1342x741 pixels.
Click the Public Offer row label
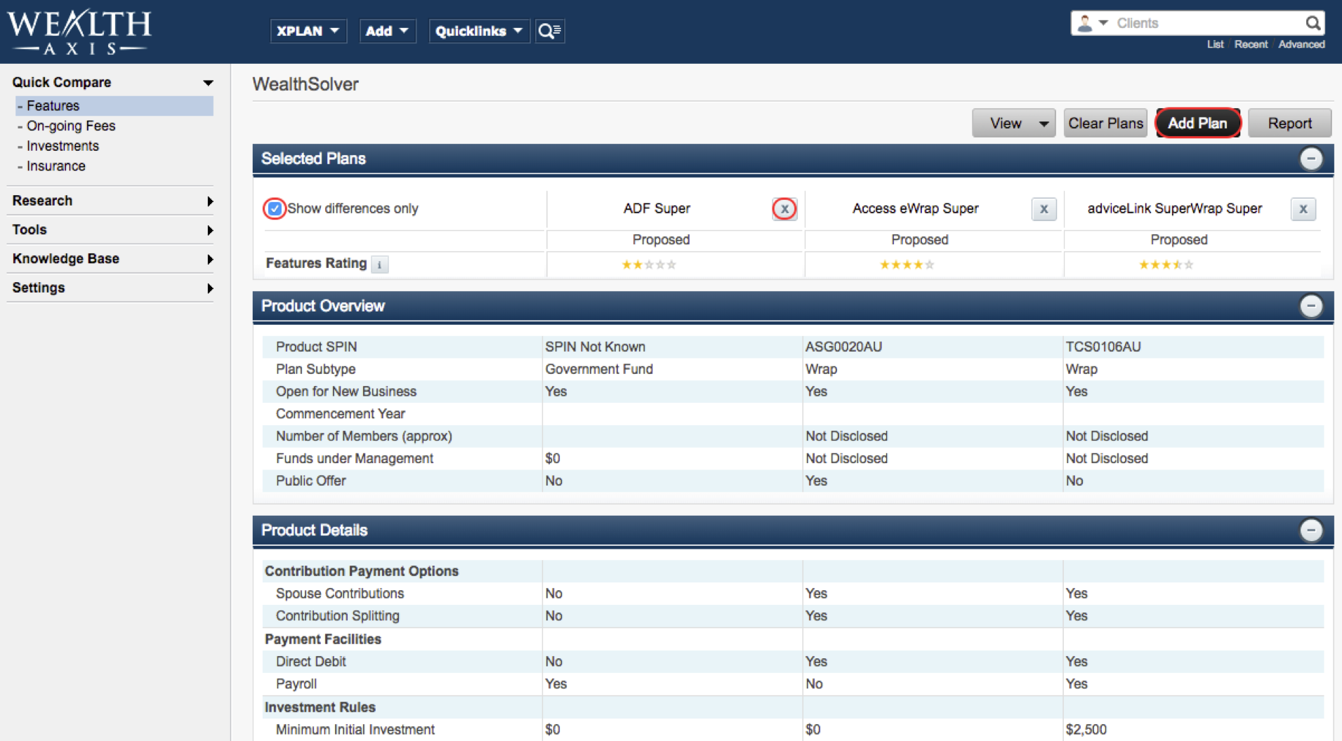pyautogui.click(x=310, y=481)
